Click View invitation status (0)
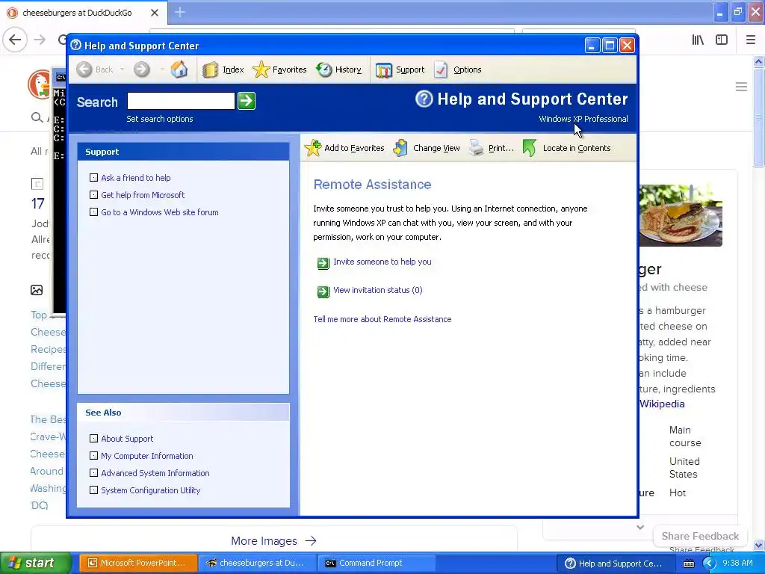 (x=377, y=290)
